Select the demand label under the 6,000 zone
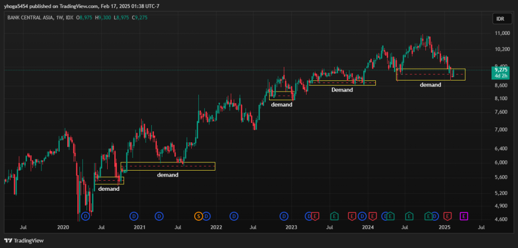The width and height of the screenshot is (518, 248). click(167, 175)
